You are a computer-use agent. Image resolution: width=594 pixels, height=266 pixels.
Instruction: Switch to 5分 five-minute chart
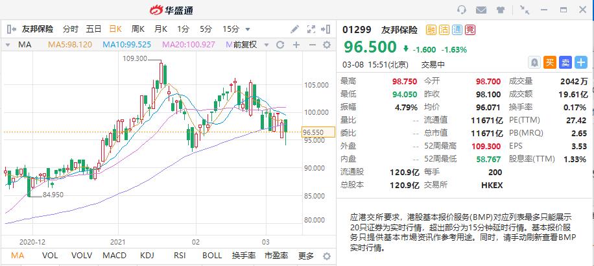pos(206,29)
